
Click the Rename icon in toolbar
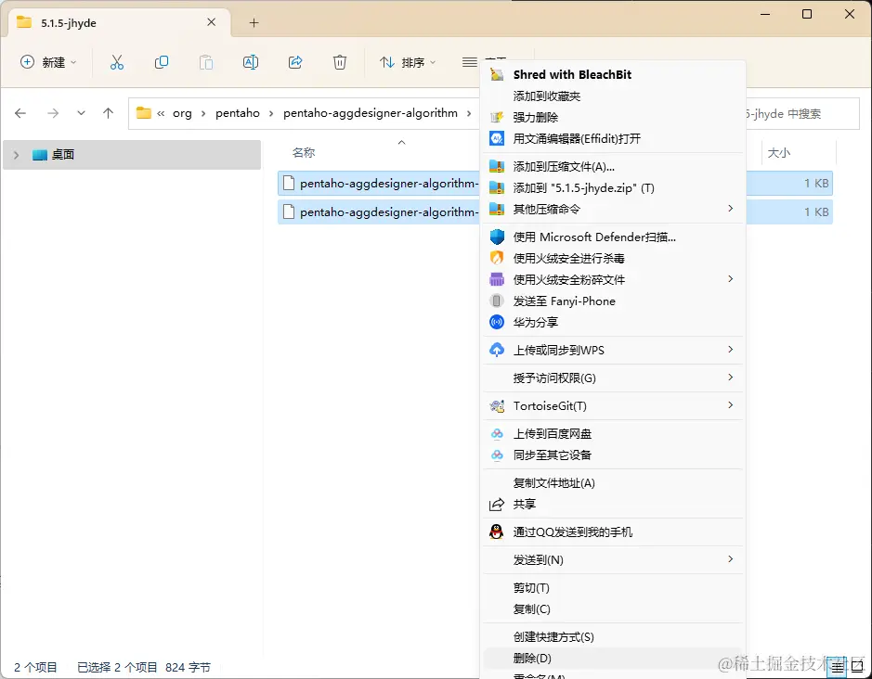[250, 62]
